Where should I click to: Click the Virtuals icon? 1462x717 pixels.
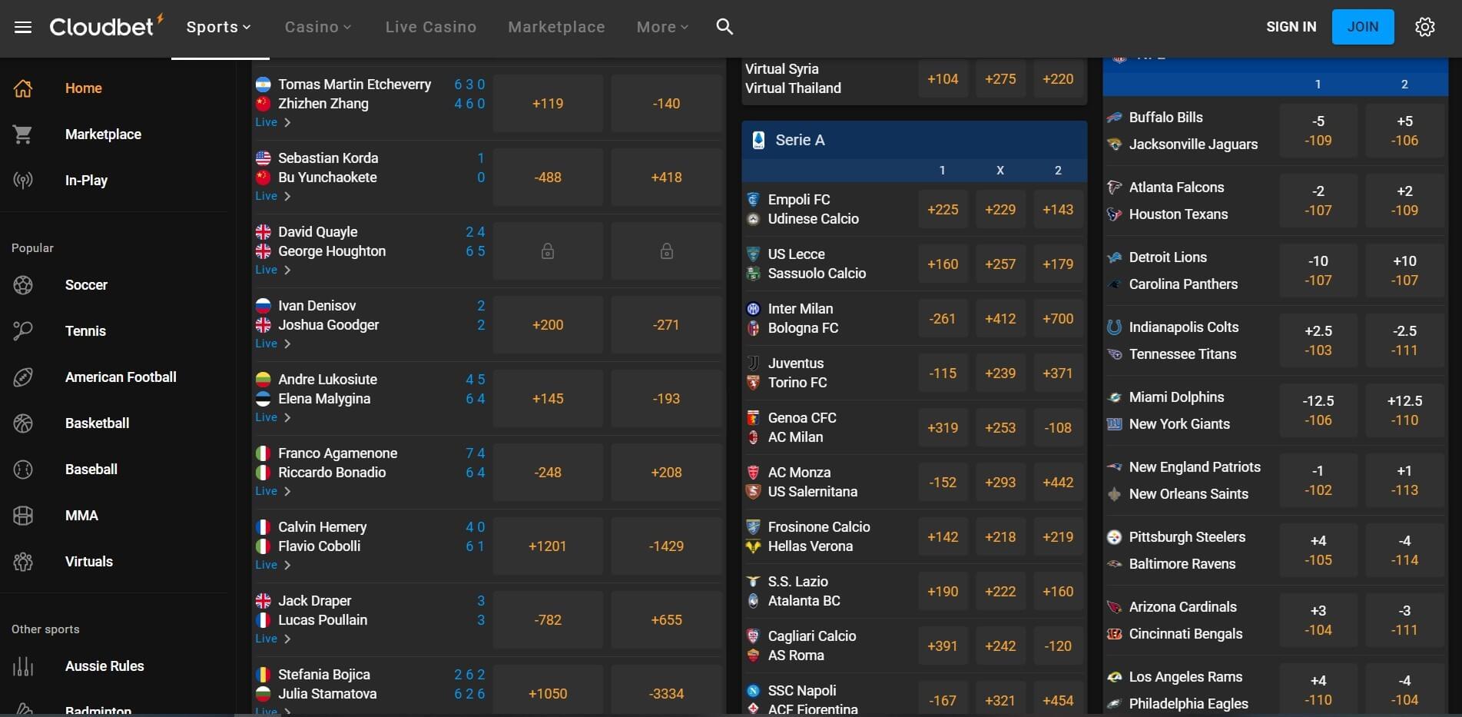coord(23,562)
